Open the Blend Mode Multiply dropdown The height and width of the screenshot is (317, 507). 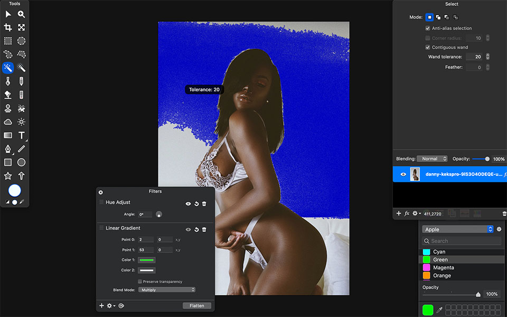coord(166,290)
